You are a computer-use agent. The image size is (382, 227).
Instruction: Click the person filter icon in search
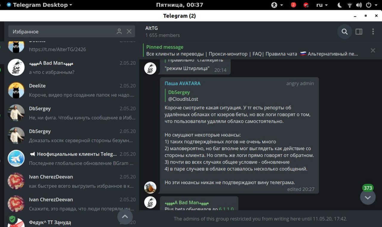coord(119,31)
